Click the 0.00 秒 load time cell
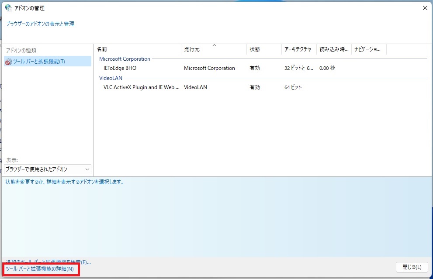Viewport: 433px width, 279px height. (x=327, y=68)
